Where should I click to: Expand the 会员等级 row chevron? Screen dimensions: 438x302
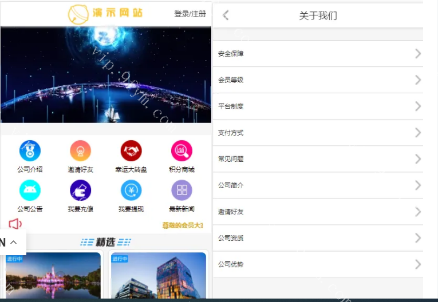pyautogui.click(x=418, y=80)
